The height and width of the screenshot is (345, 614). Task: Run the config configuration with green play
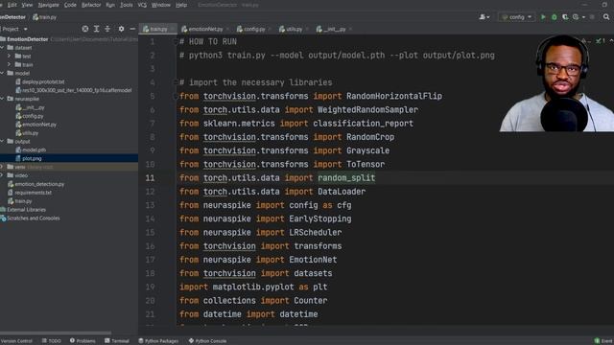(x=543, y=17)
